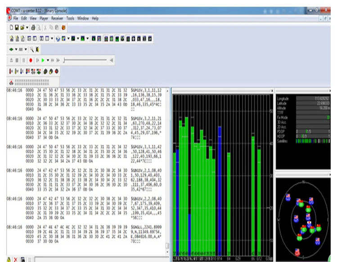This screenshot has height=262, width=337.
Task: Open the Window menu
Action: point(83,18)
